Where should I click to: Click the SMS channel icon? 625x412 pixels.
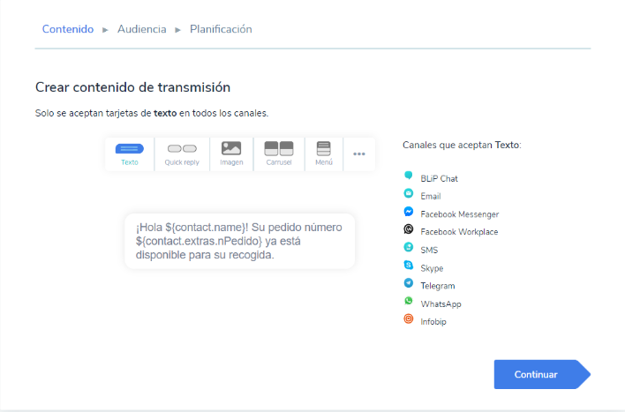(408, 247)
